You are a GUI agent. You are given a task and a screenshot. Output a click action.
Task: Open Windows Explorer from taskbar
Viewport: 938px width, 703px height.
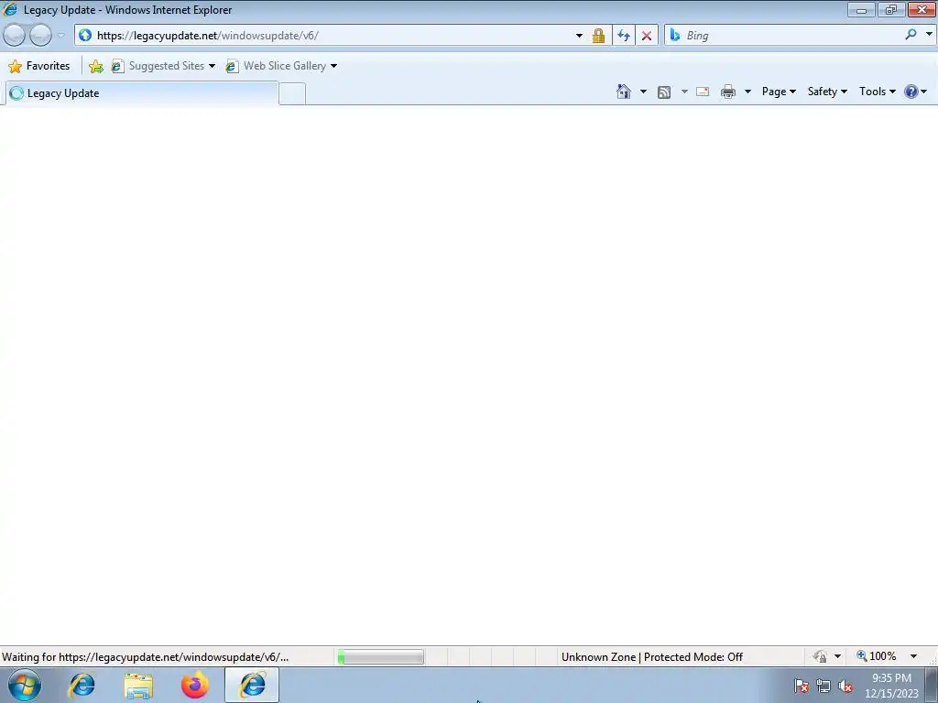click(138, 686)
